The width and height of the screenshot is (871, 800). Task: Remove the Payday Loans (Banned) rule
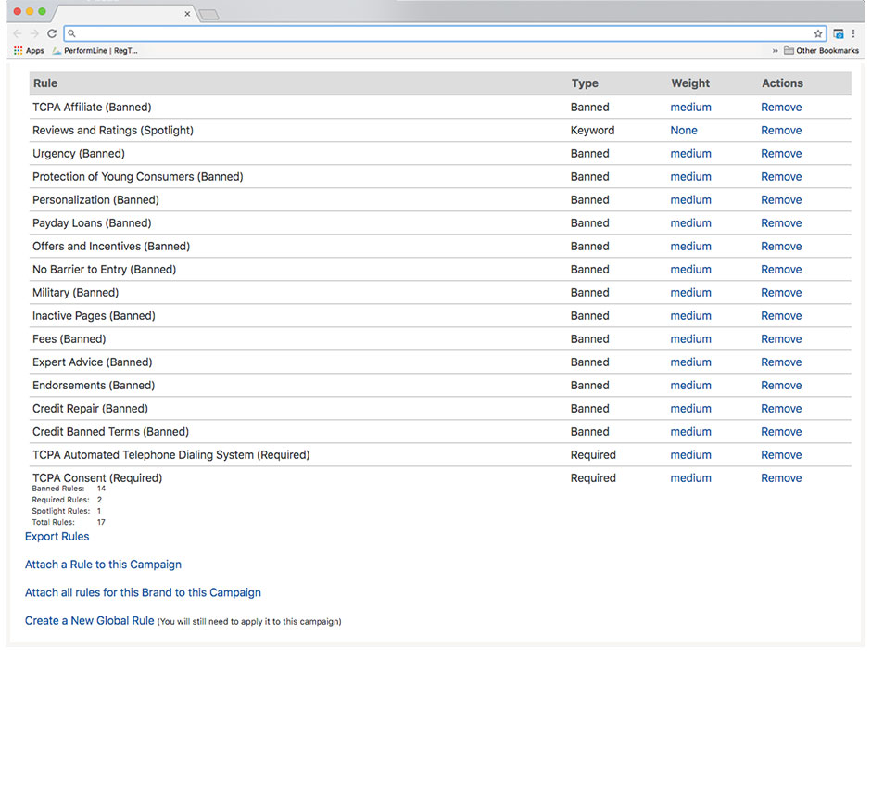pos(781,223)
